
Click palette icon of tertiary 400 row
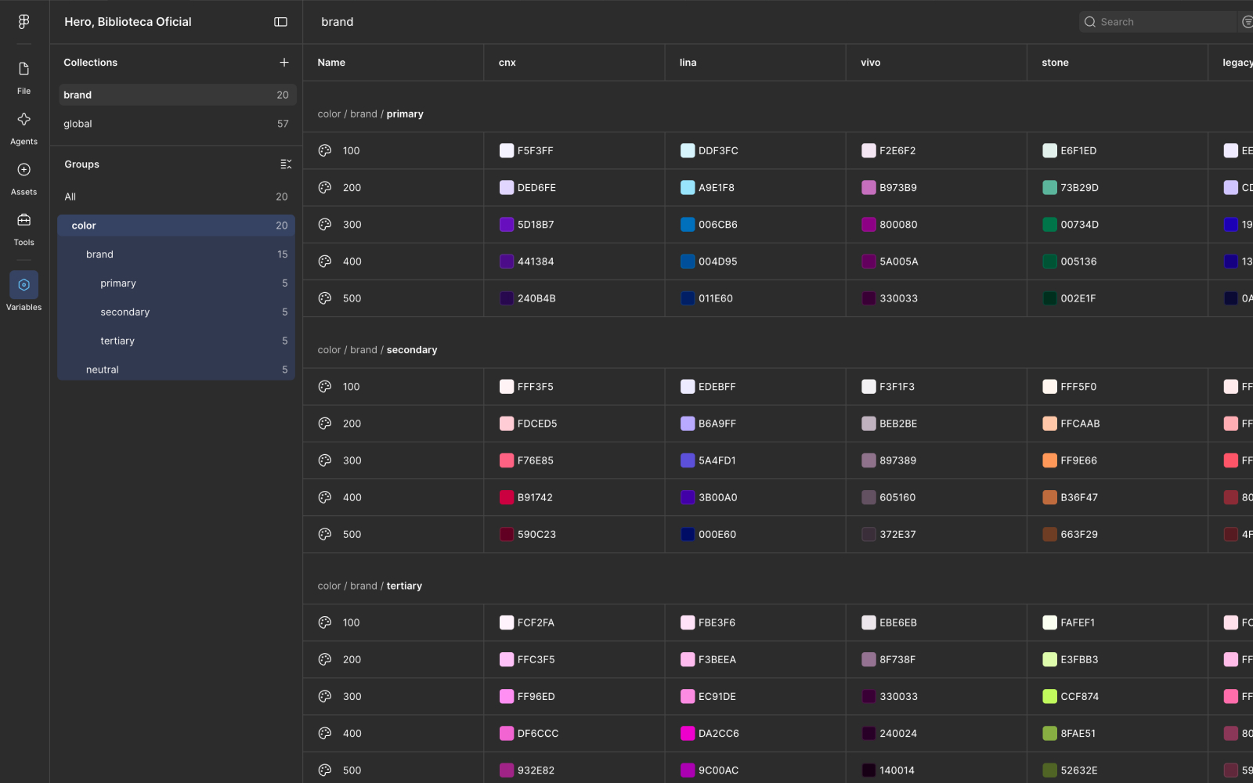click(x=325, y=734)
